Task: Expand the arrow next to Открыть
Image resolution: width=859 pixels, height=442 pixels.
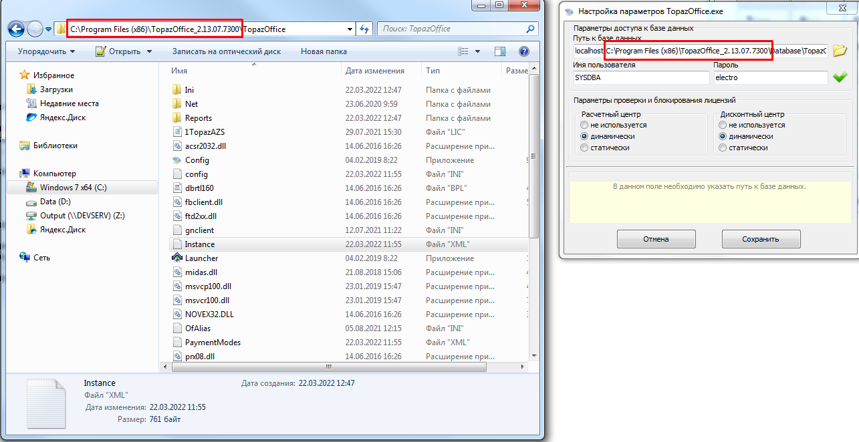Action: (149, 51)
